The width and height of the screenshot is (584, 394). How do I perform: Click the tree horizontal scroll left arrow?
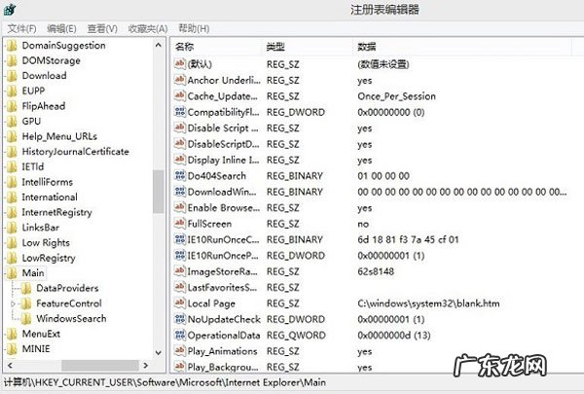[10, 366]
